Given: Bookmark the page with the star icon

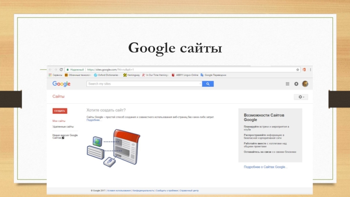Looking at the screenshot, I should (297, 70).
